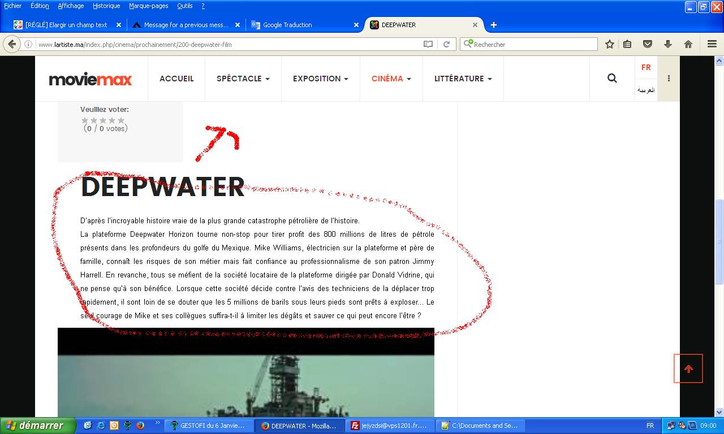
Task: Open a new browser tab
Action: (493, 25)
